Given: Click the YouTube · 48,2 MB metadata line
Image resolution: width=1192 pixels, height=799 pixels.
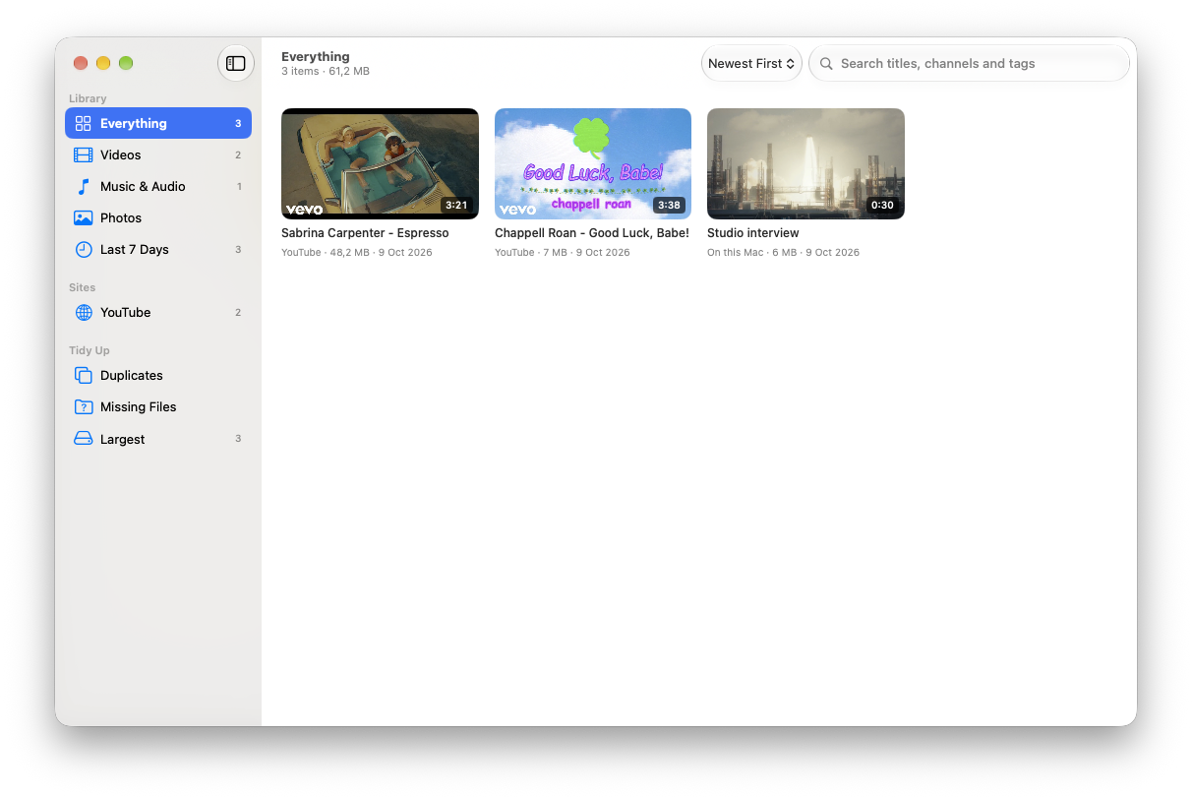Looking at the screenshot, I should tap(357, 253).
